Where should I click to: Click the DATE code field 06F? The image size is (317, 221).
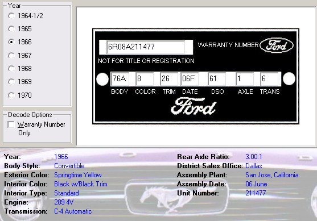pos(190,79)
